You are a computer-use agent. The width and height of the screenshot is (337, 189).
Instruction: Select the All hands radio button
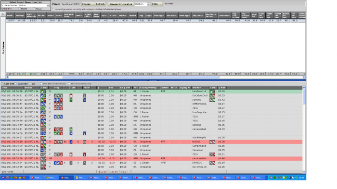point(30,83)
